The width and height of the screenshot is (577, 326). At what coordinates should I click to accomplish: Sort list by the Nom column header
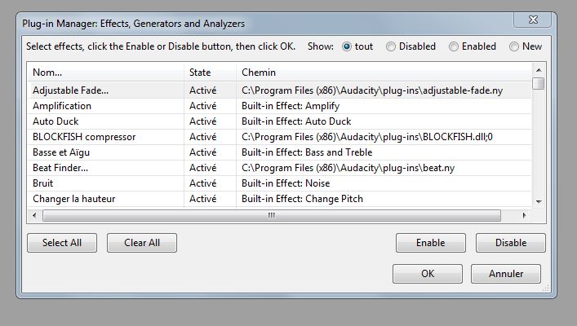(105, 73)
